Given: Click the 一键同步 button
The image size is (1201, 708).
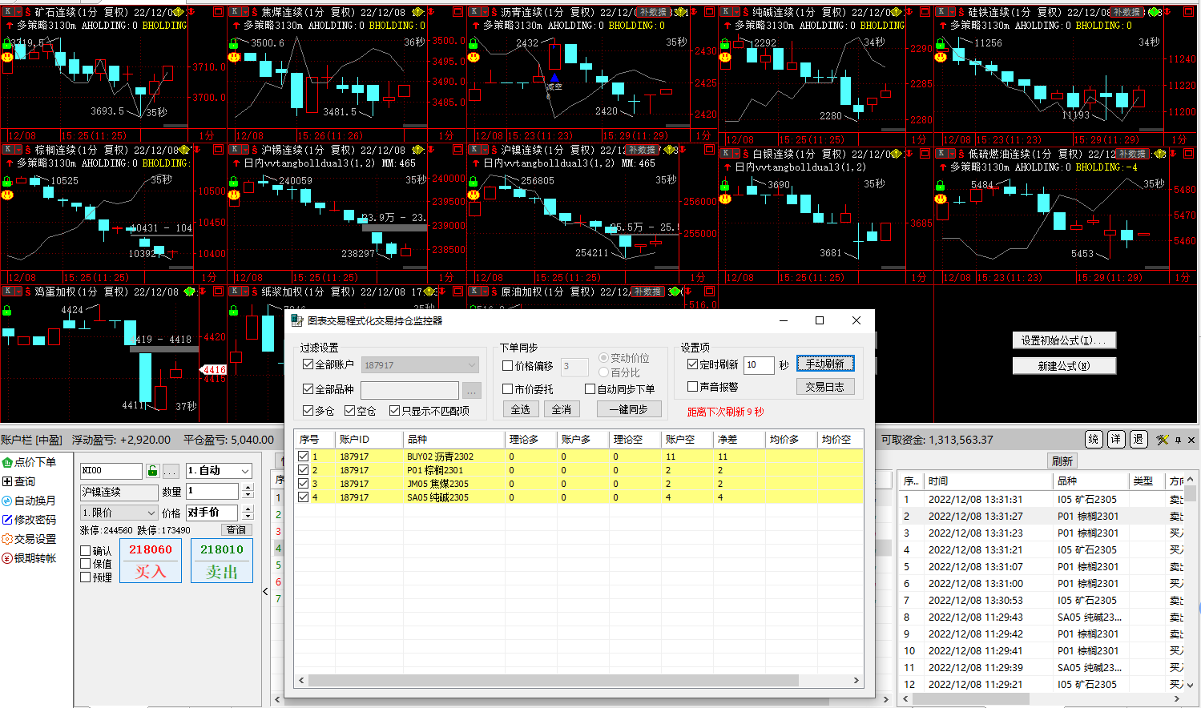Looking at the screenshot, I should tap(628, 409).
